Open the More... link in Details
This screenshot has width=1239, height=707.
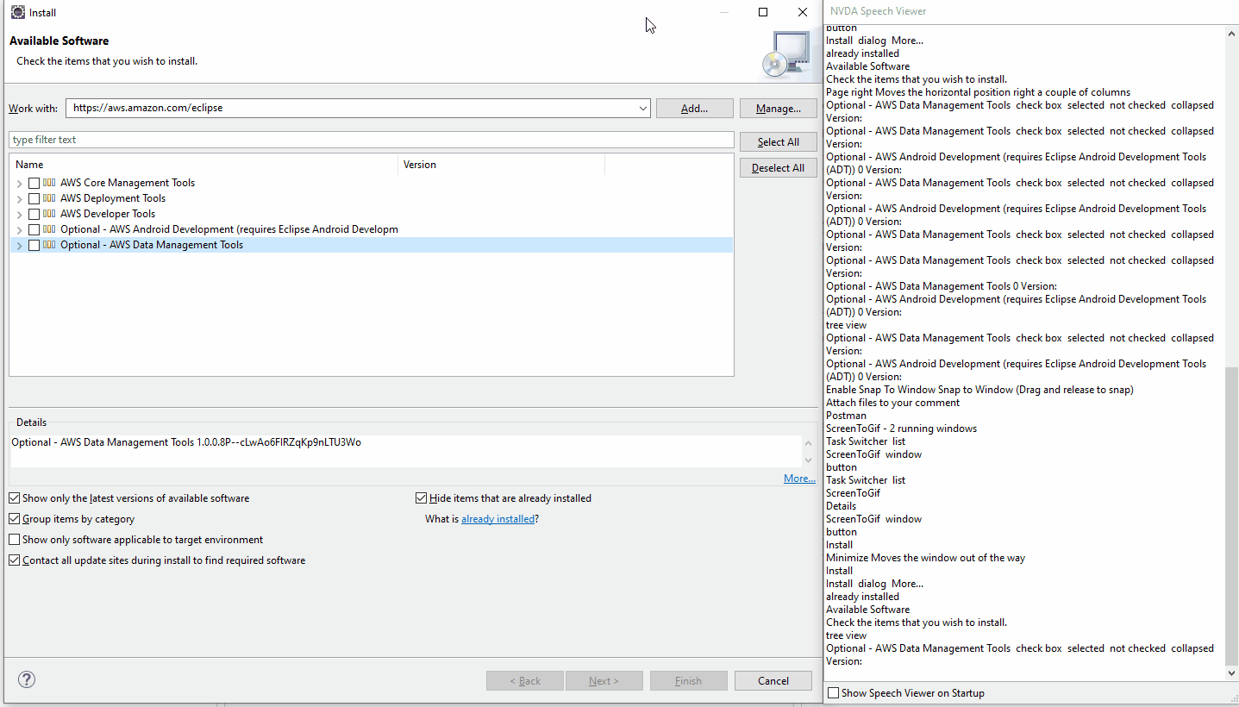point(799,479)
